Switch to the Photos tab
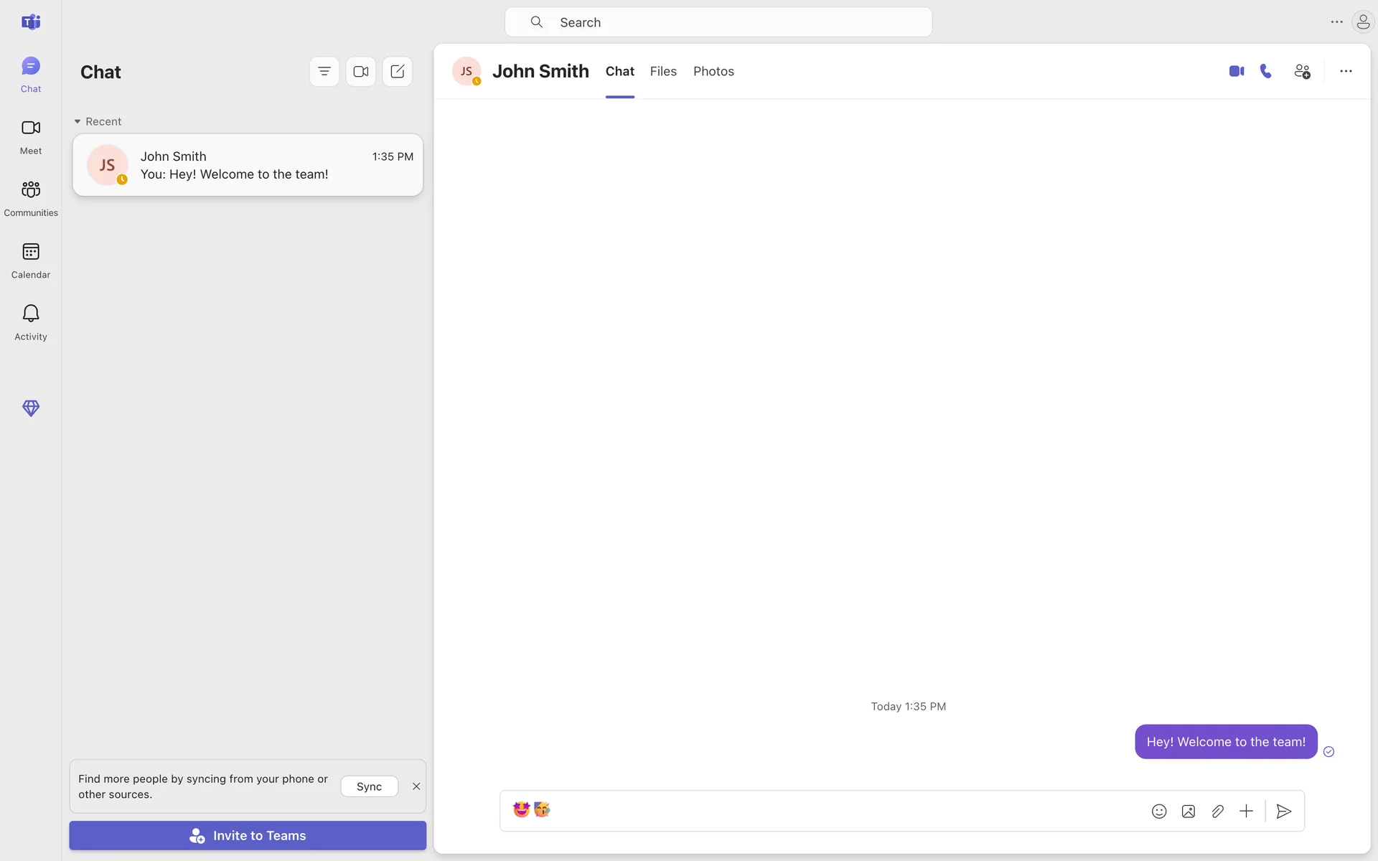The height and width of the screenshot is (861, 1378). (x=713, y=71)
